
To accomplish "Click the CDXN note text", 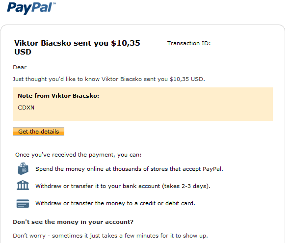I will pos(26,108).
